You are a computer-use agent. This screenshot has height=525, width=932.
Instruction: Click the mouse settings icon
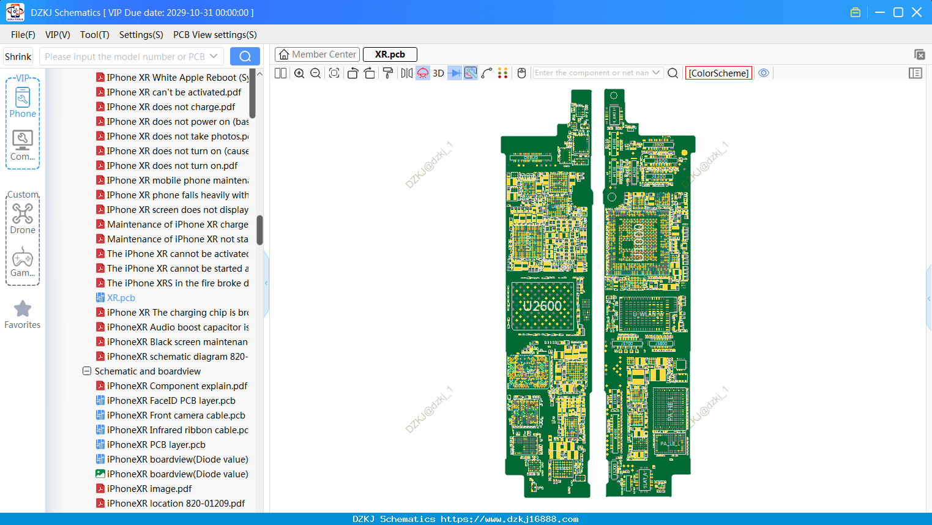click(522, 73)
